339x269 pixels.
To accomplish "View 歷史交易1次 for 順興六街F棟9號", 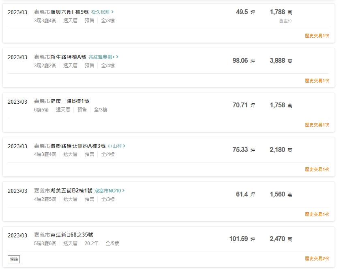I will (x=317, y=36).
